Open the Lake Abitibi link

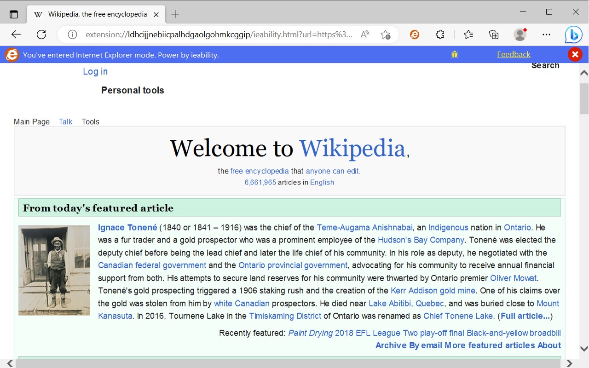(390, 304)
